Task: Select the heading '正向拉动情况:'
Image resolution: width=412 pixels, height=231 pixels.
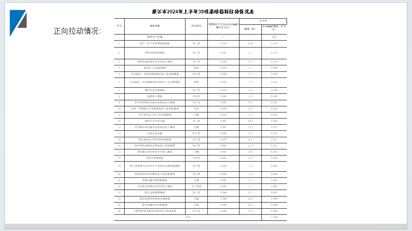Action: 78,31
